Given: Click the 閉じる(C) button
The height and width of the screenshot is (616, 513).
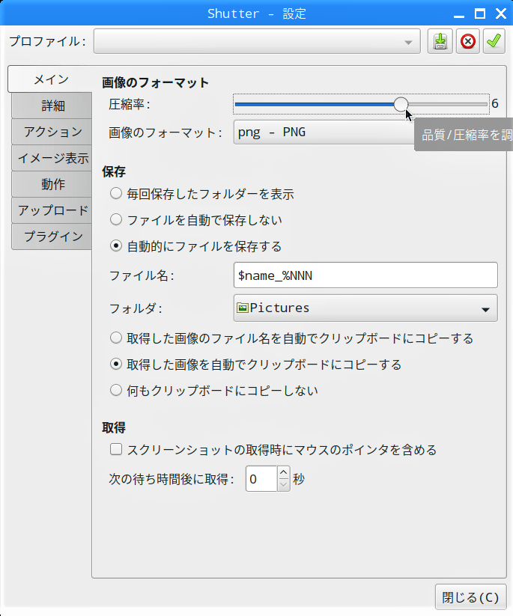Looking at the screenshot, I should tap(470, 597).
